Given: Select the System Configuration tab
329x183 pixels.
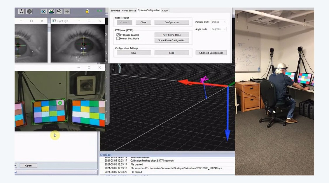Looking at the screenshot, I should (x=149, y=10).
